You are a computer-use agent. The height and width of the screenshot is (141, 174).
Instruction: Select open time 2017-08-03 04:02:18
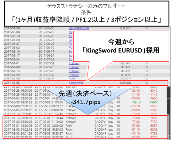click(18, 129)
